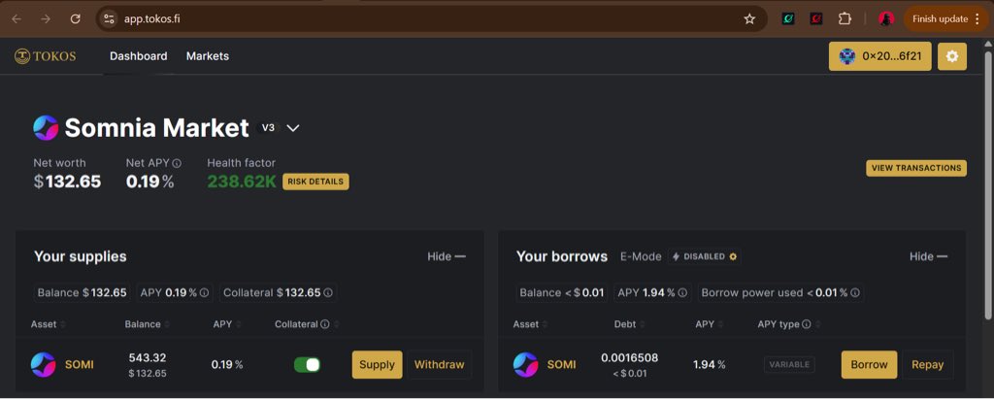
Task: Reload the page with the refresh icon
Action: (x=75, y=19)
